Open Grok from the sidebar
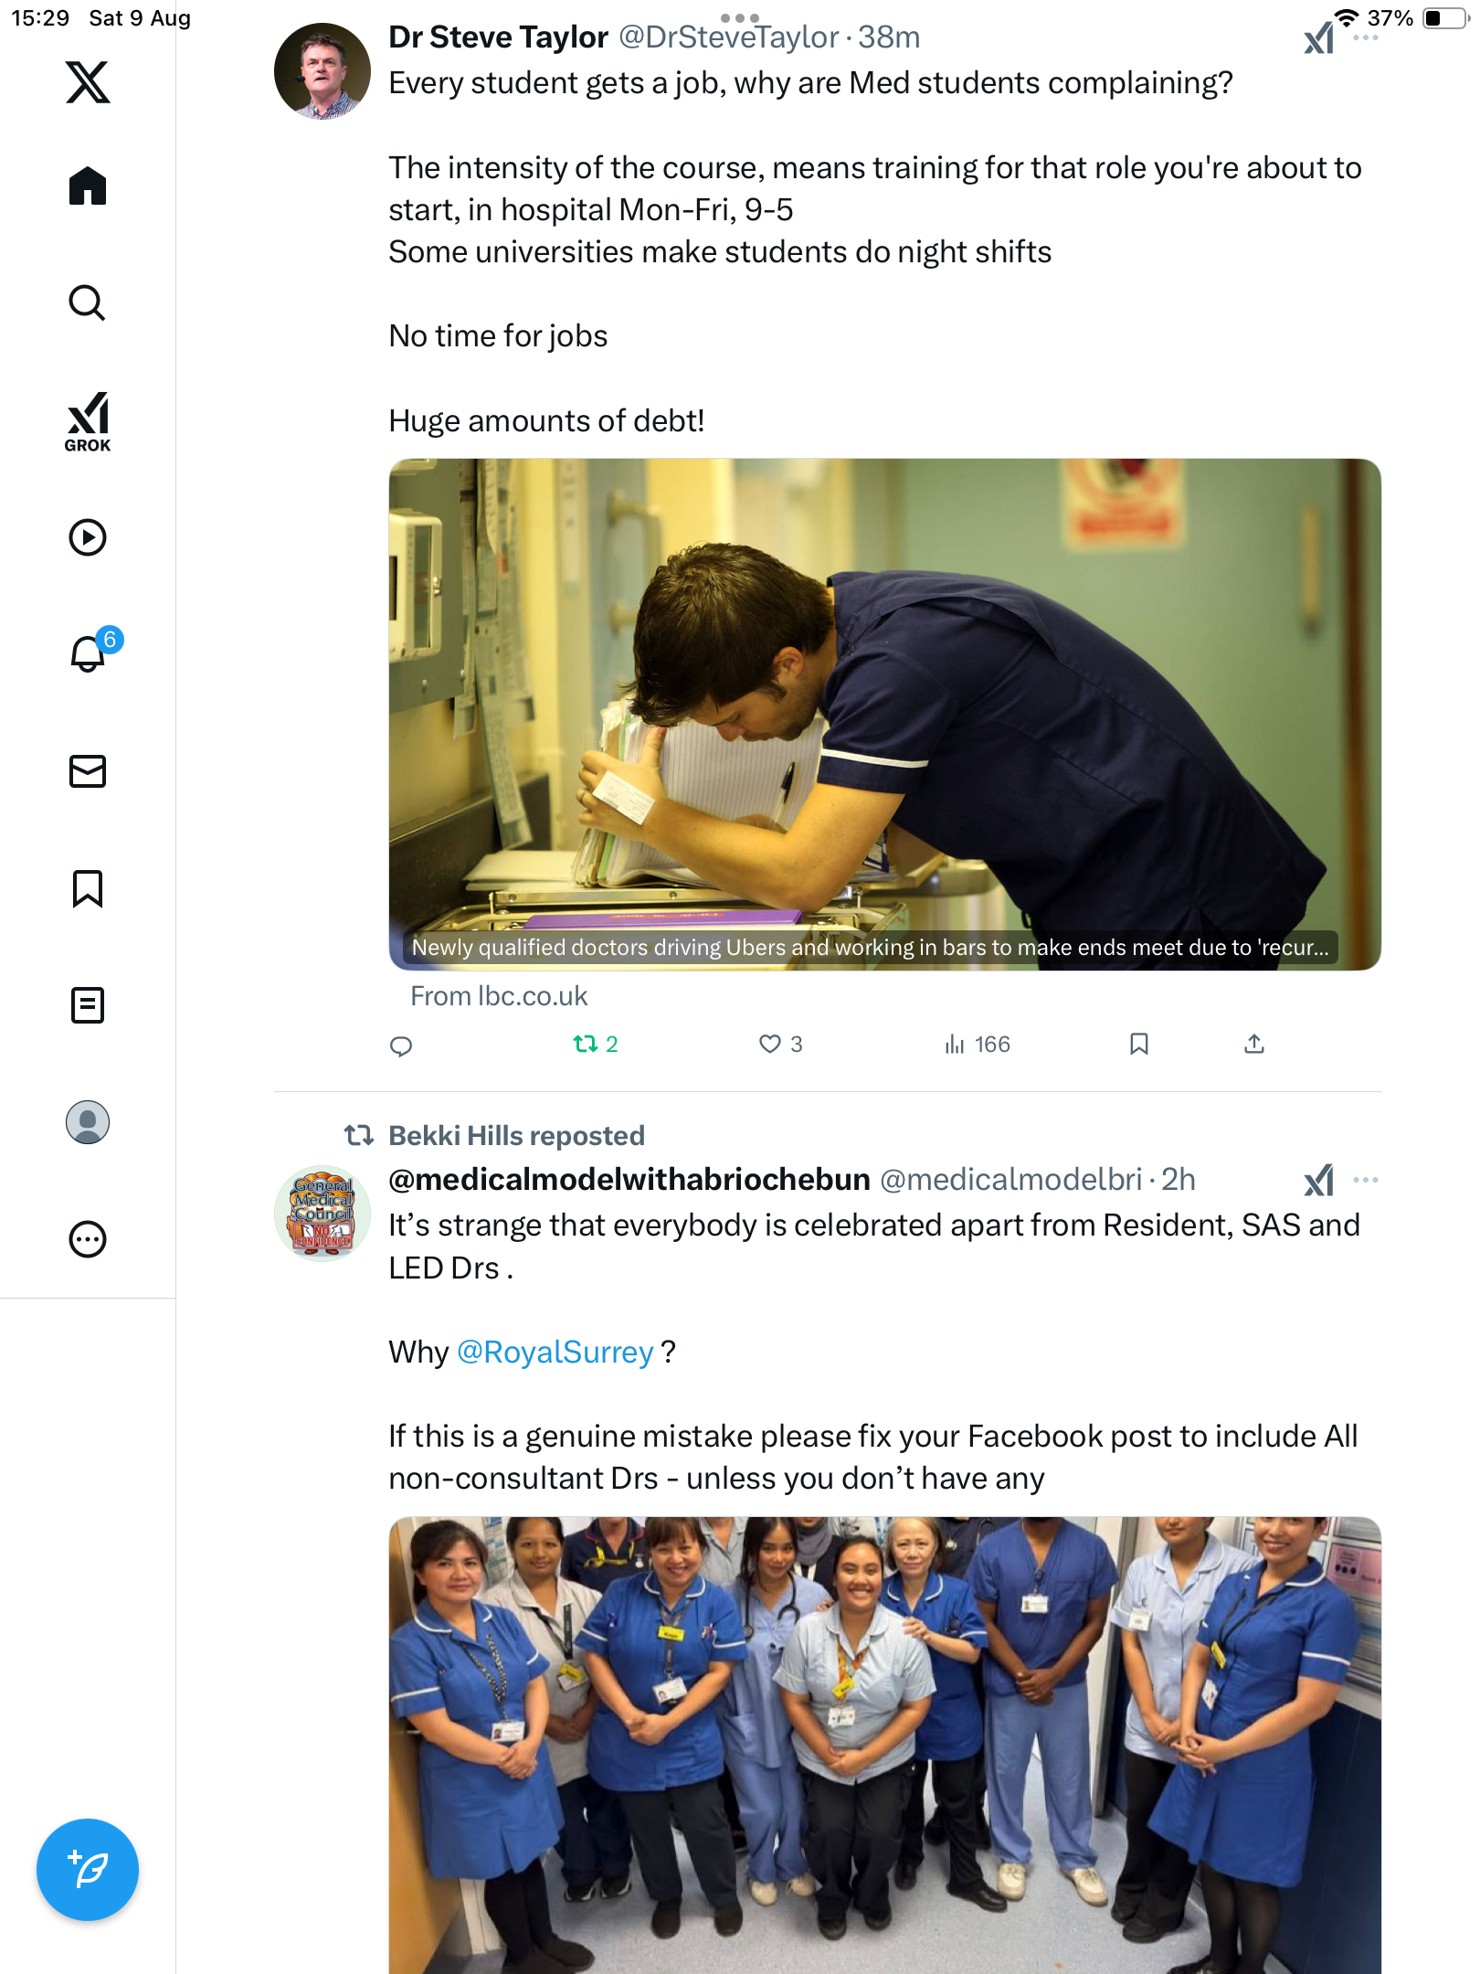Image resolution: width=1480 pixels, height=1974 pixels. [x=88, y=421]
